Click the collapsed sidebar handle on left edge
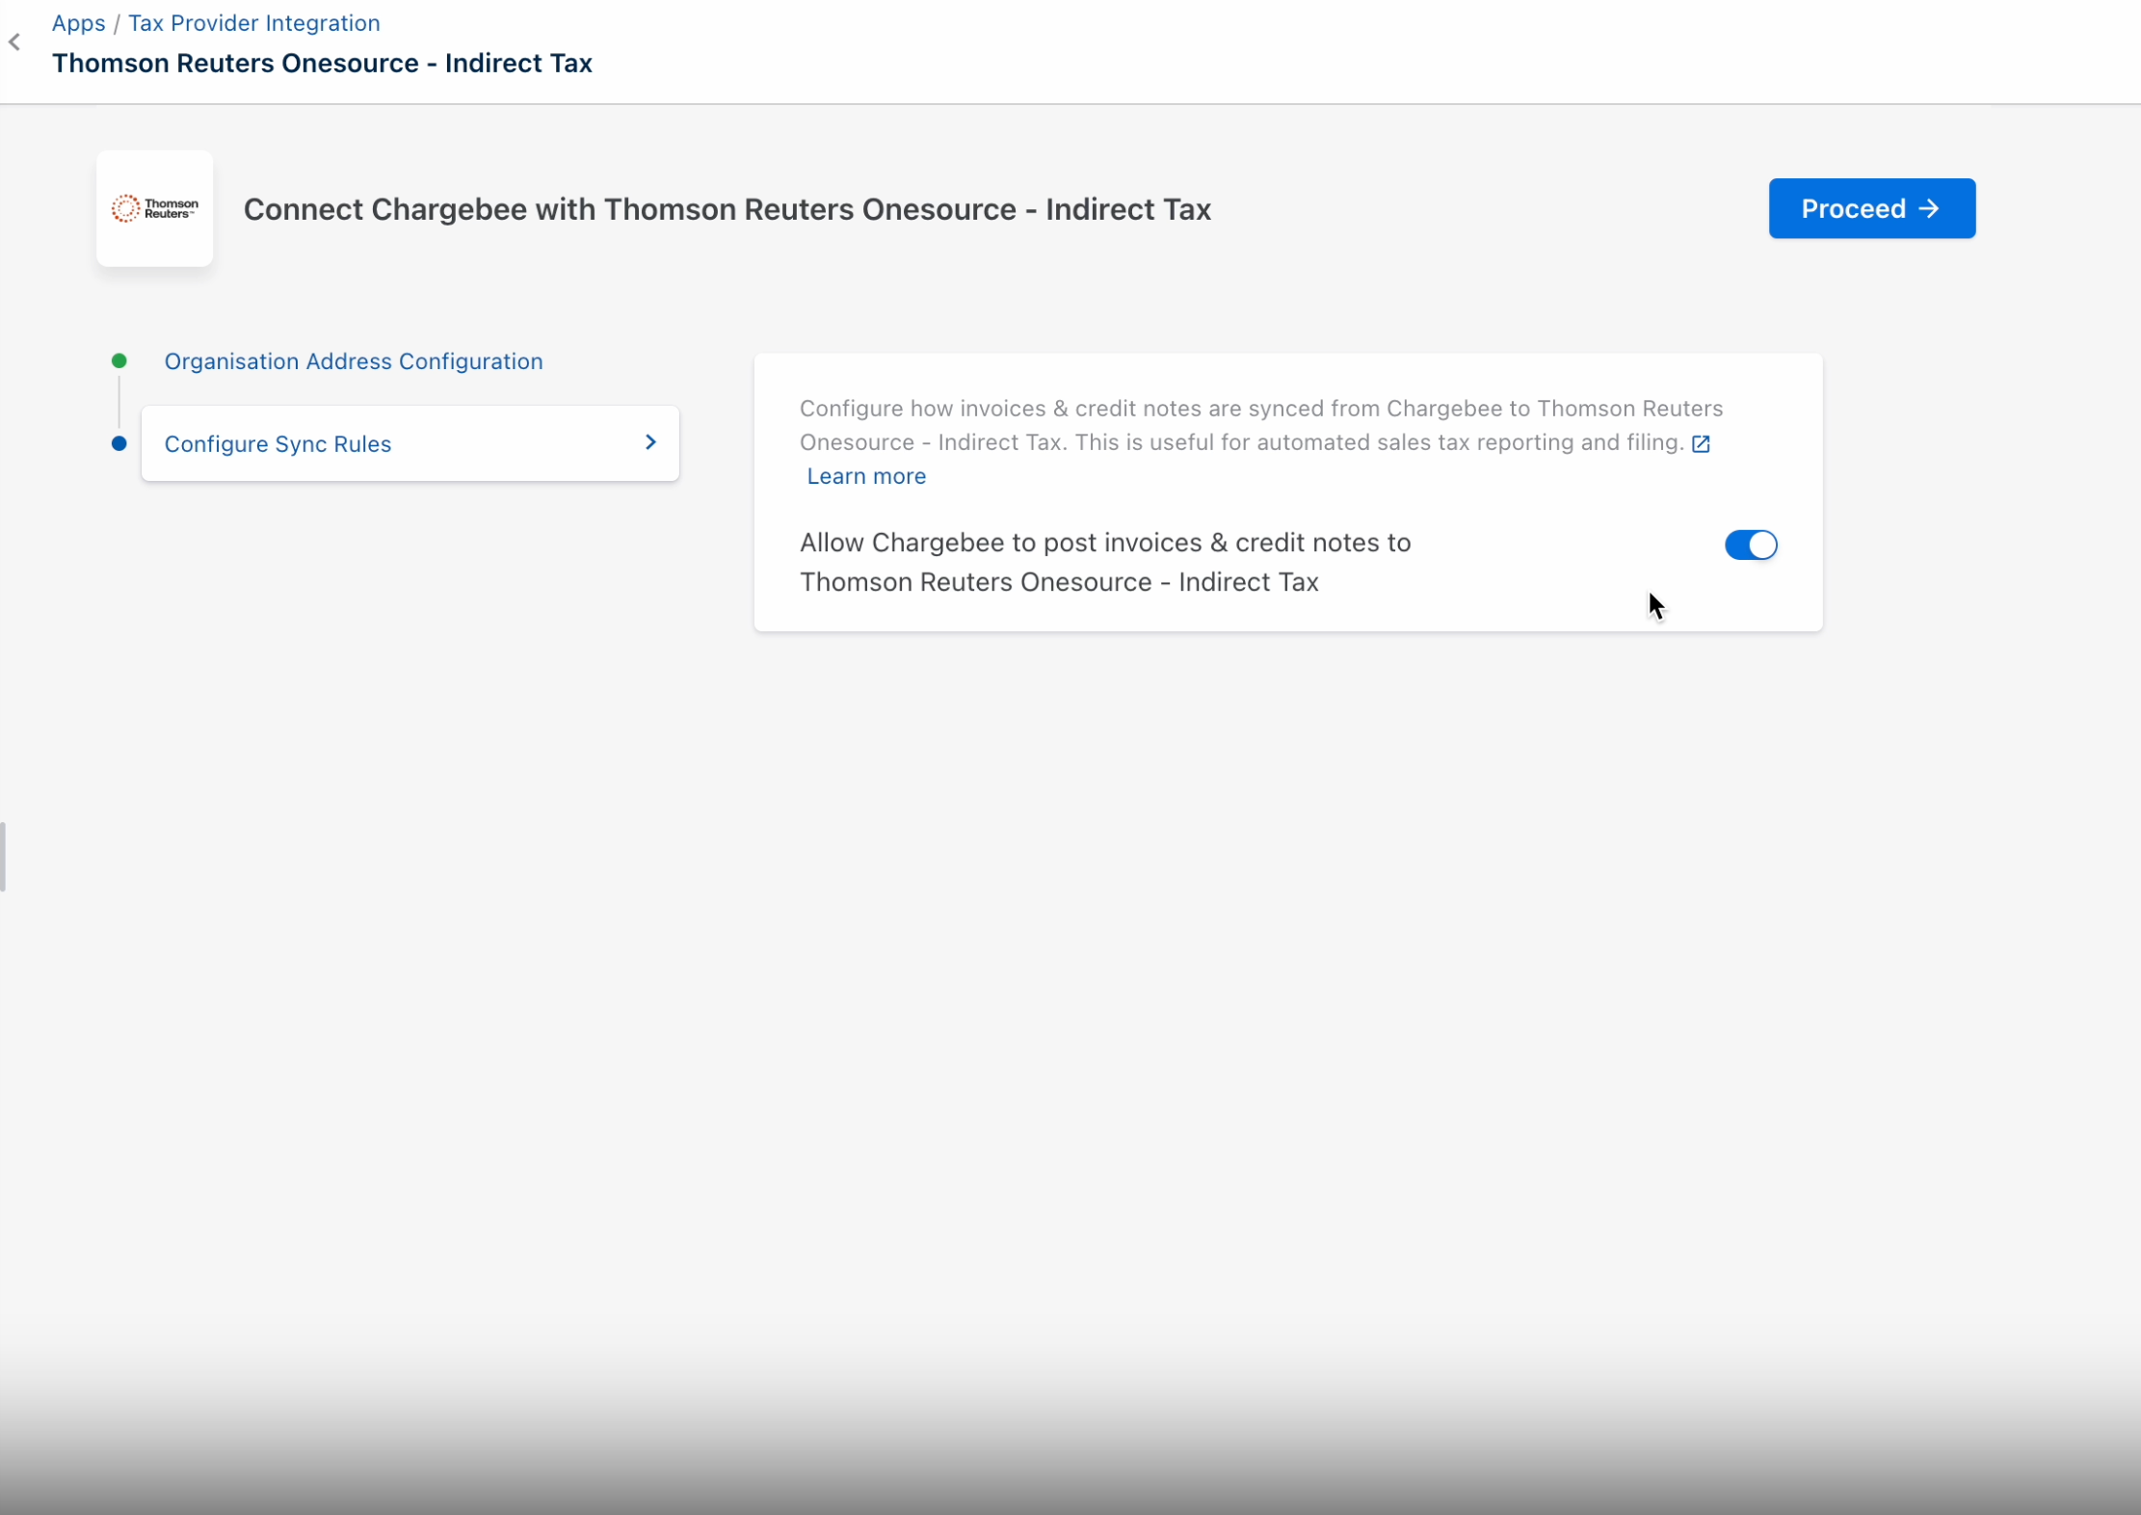This screenshot has height=1515, width=2141. [4, 856]
